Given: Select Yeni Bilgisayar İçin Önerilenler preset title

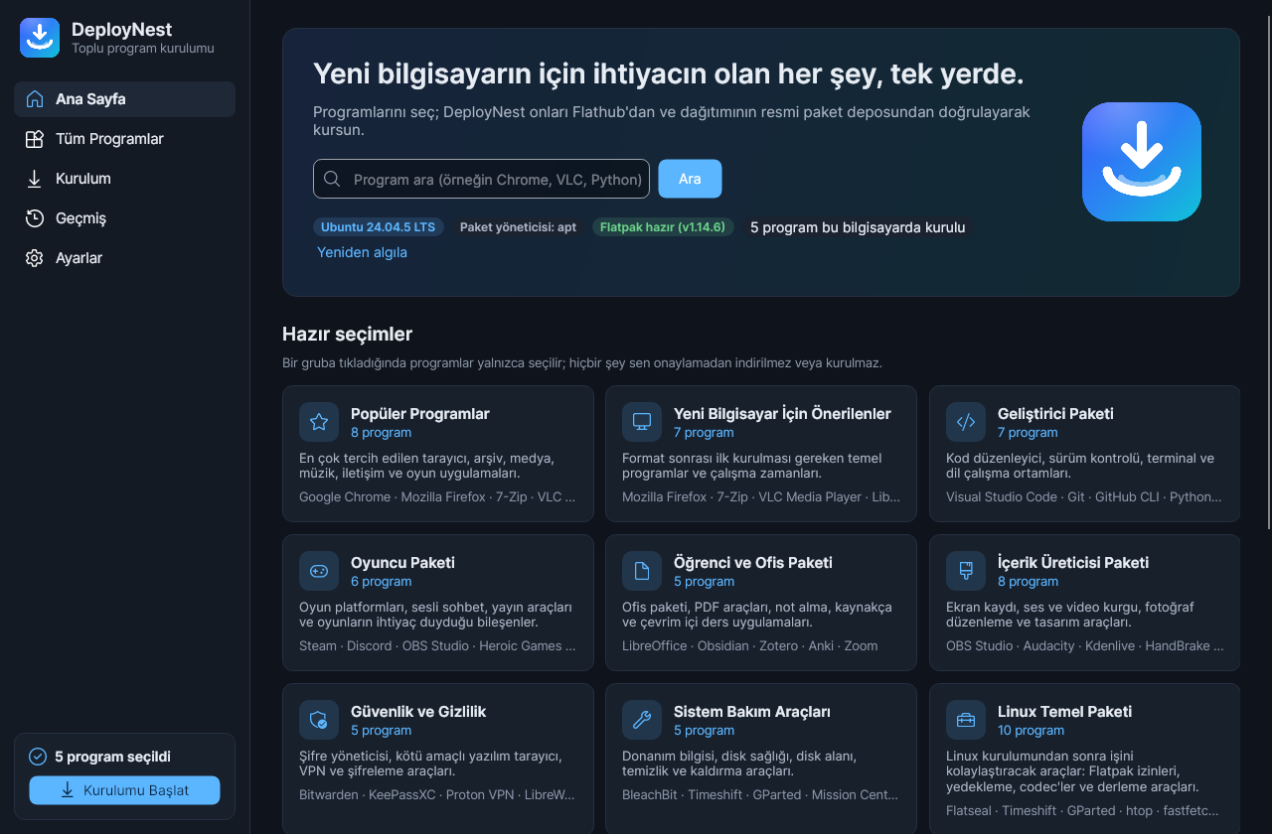Looking at the screenshot, I should point(782,414).
